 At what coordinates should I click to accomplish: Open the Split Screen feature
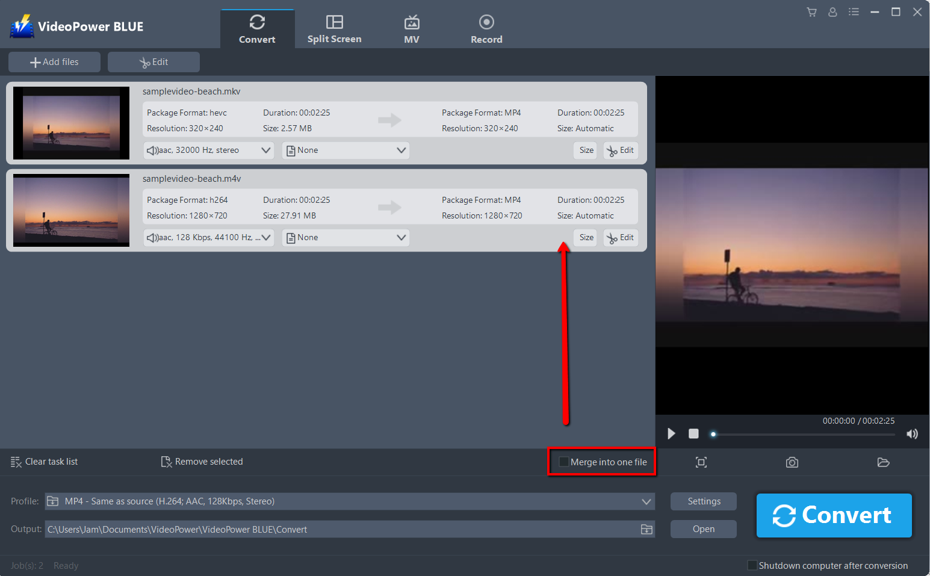[334, 28]
